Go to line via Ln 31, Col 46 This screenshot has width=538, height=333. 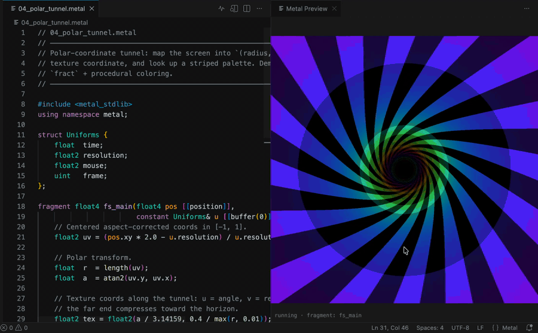pyautogui.click(x=390, y=328)
